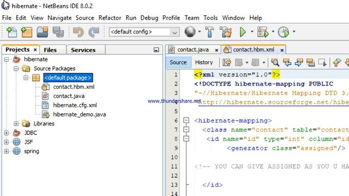Click the Clean and Build icon

225,32
